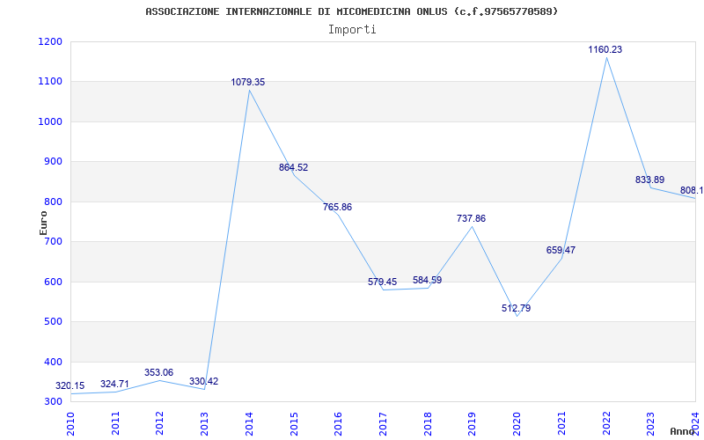Select the 320.15 data label
Screen dimensions: 704x440
click(x=70, y=385)
